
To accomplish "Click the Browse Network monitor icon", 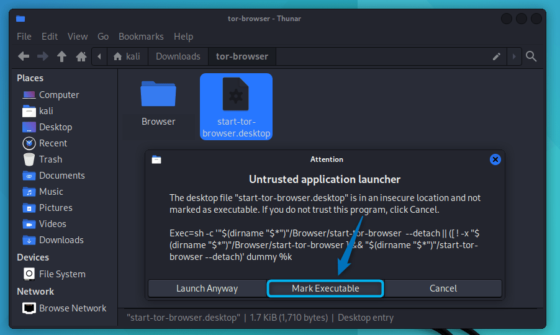I will point(29,308).
